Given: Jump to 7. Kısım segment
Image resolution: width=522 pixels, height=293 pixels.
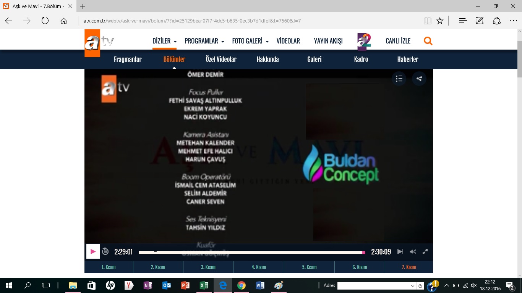Looking at the screenshot, I should click(409, 267).
